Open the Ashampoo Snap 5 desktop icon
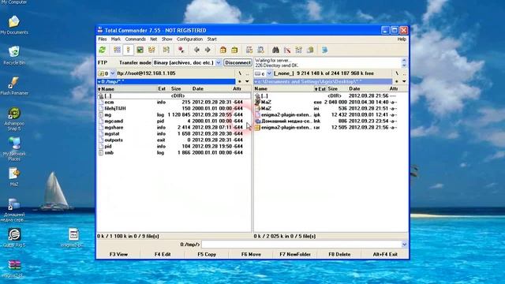The image size is (505, 284). click(14, 119)
